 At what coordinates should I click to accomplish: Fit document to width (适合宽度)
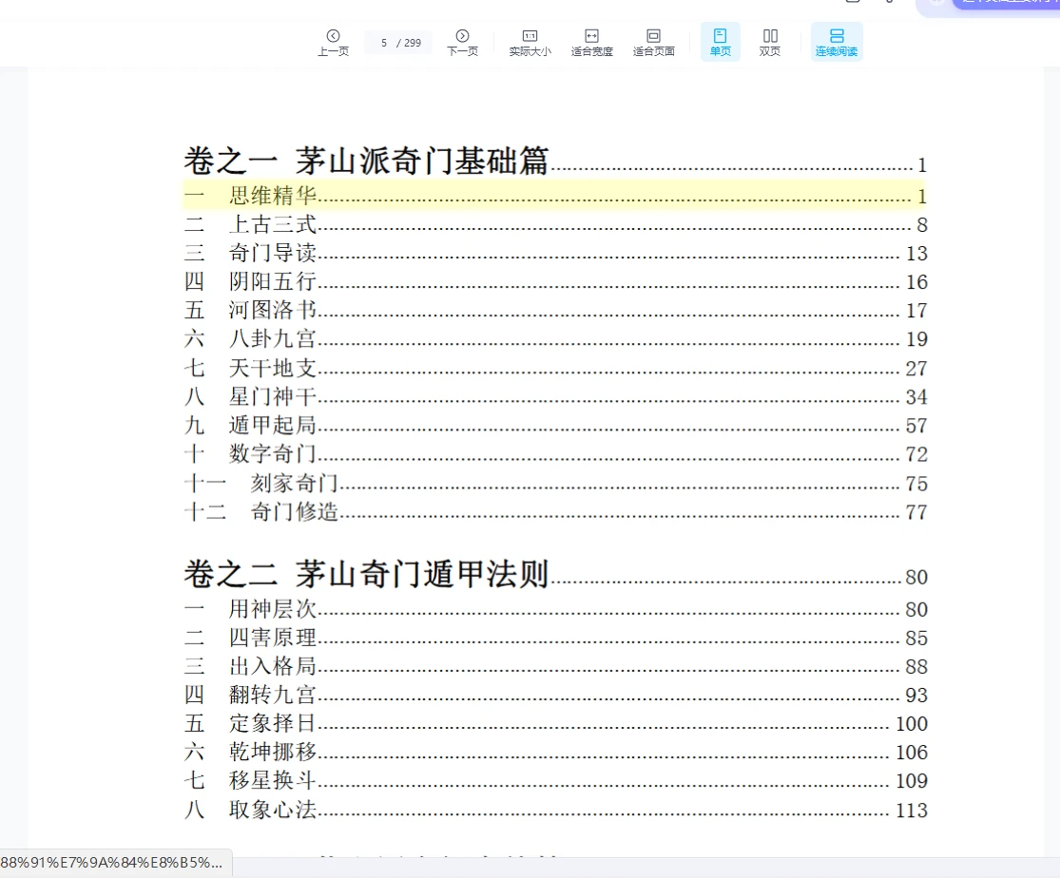[x=591, y=43]
